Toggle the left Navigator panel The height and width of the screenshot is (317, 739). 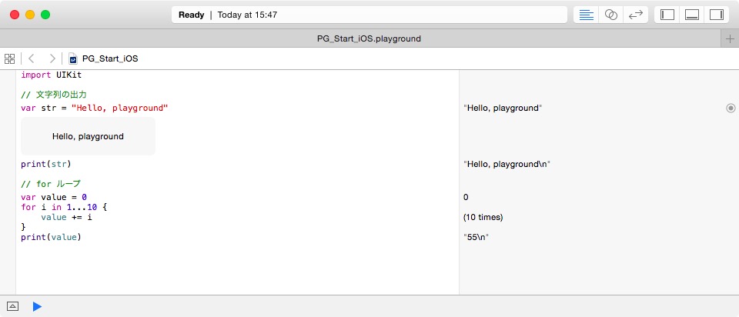coord(667,15)
